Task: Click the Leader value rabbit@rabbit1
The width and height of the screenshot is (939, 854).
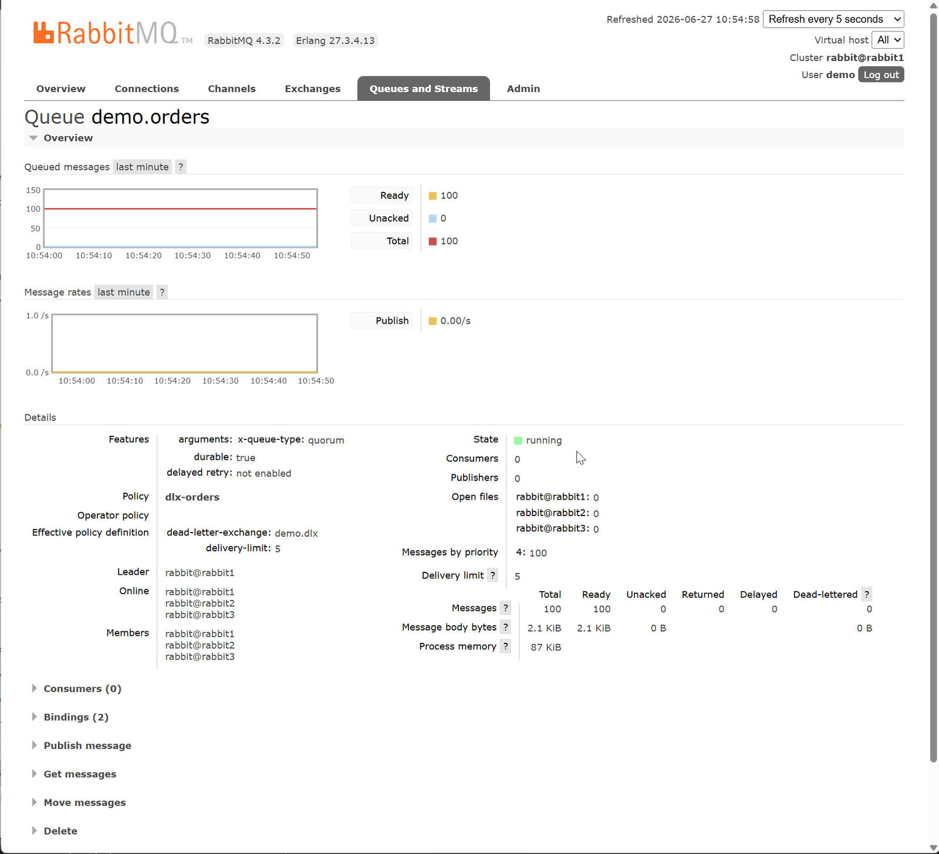Action: click(x=200, y=572)
